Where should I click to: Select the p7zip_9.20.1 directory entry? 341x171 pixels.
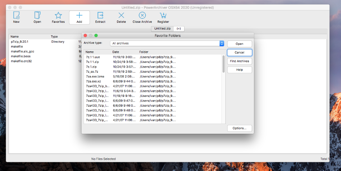[x=20, y=42]
